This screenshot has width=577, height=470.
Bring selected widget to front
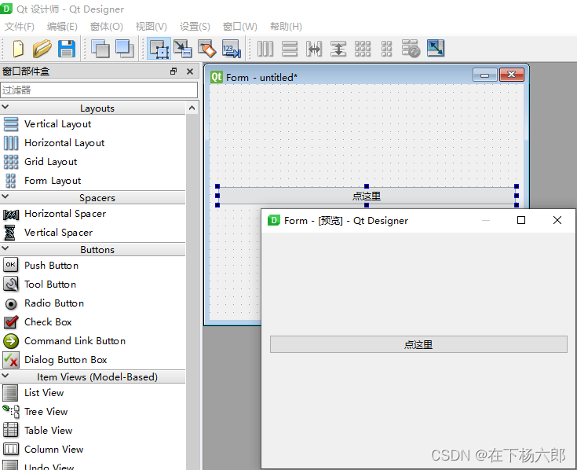pos(125,49)
